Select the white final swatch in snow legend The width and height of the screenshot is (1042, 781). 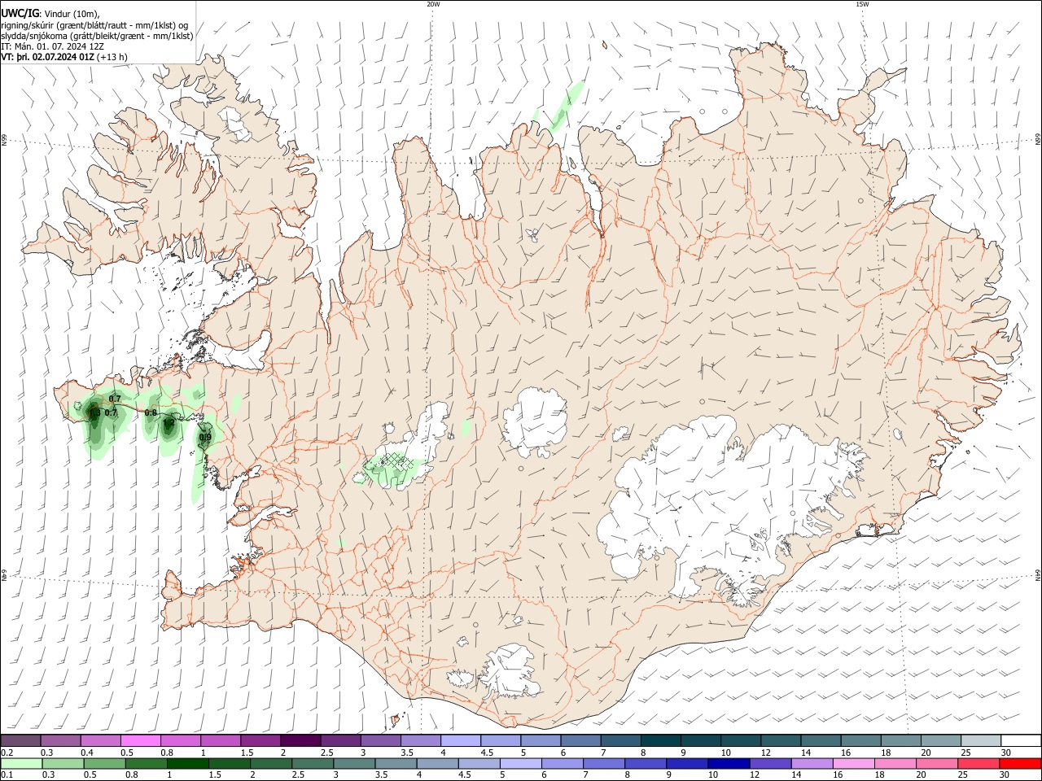pos(1021,740)
